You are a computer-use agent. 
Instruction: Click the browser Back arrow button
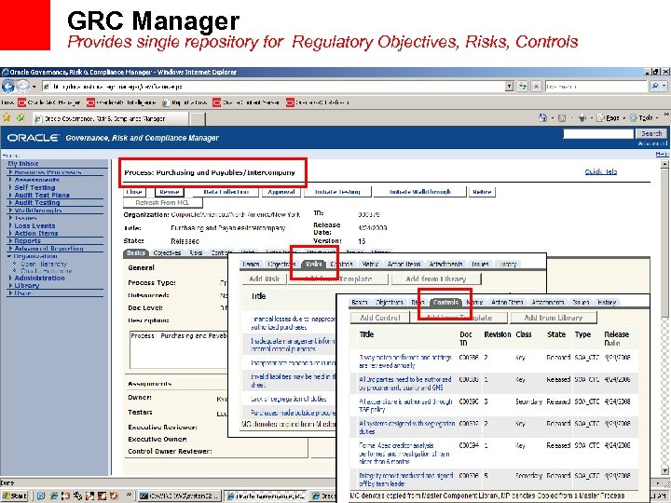point(8,87)
